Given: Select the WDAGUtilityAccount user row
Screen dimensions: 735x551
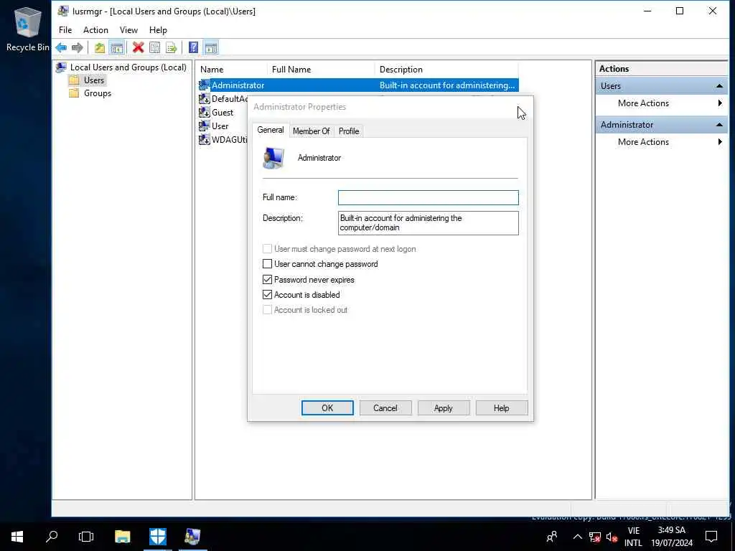Looking at the screenshot, I should (x=223, y=140).
